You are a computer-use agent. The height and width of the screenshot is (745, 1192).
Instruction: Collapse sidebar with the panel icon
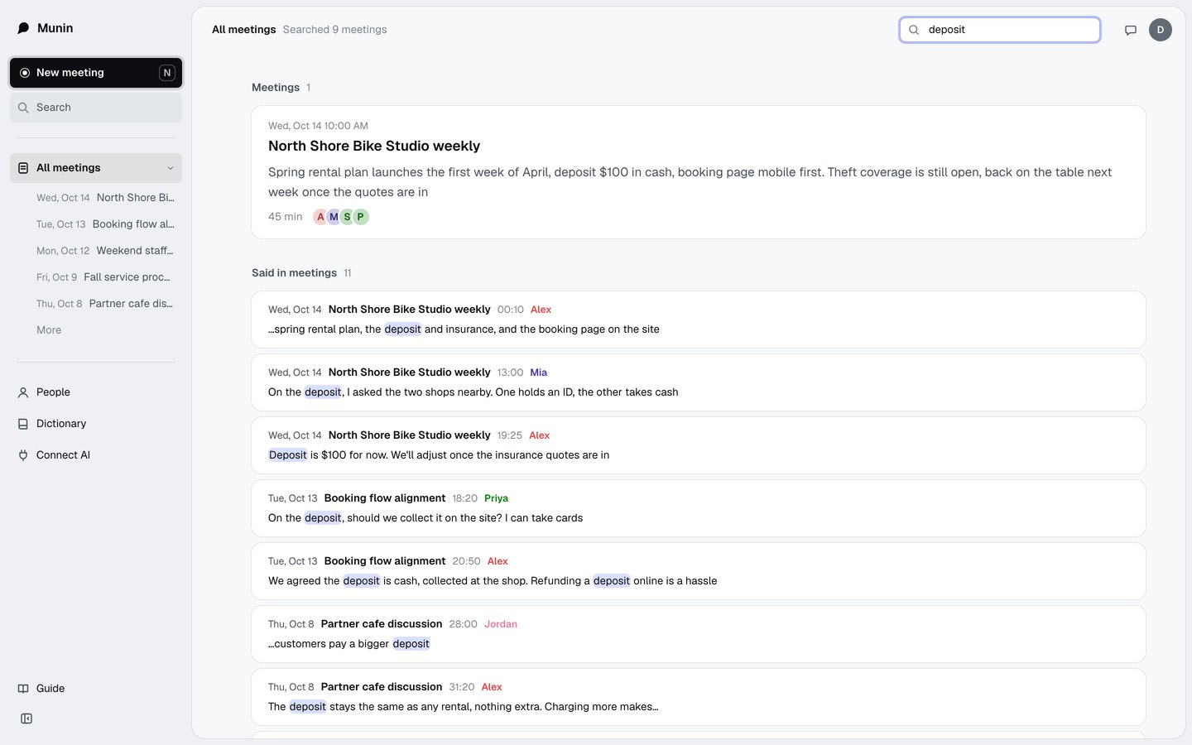26,719
